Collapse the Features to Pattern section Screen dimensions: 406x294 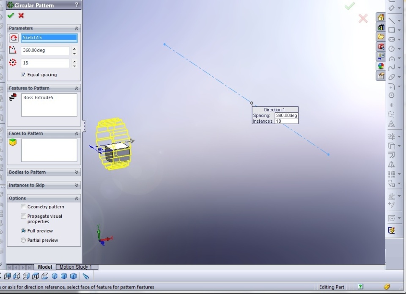(x=77, y=88)
